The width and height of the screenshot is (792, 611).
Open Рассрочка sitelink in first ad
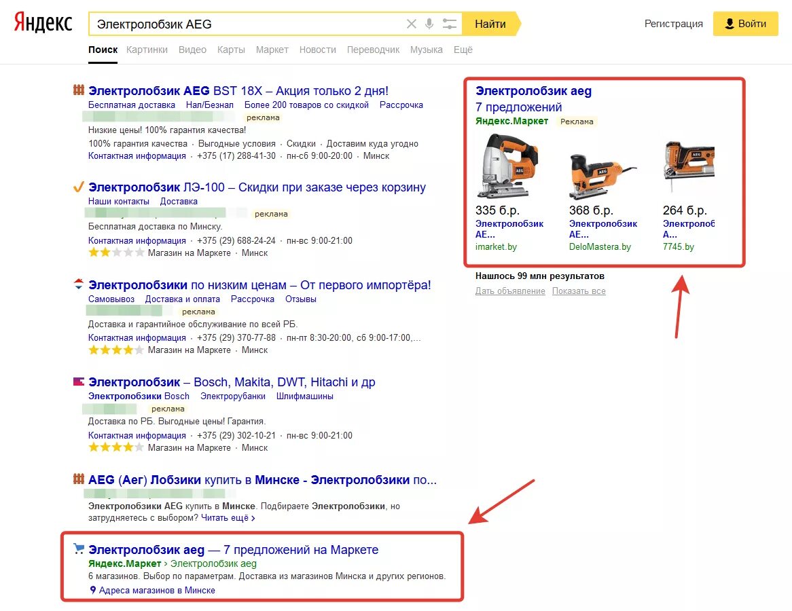click(x=401, y=105)
